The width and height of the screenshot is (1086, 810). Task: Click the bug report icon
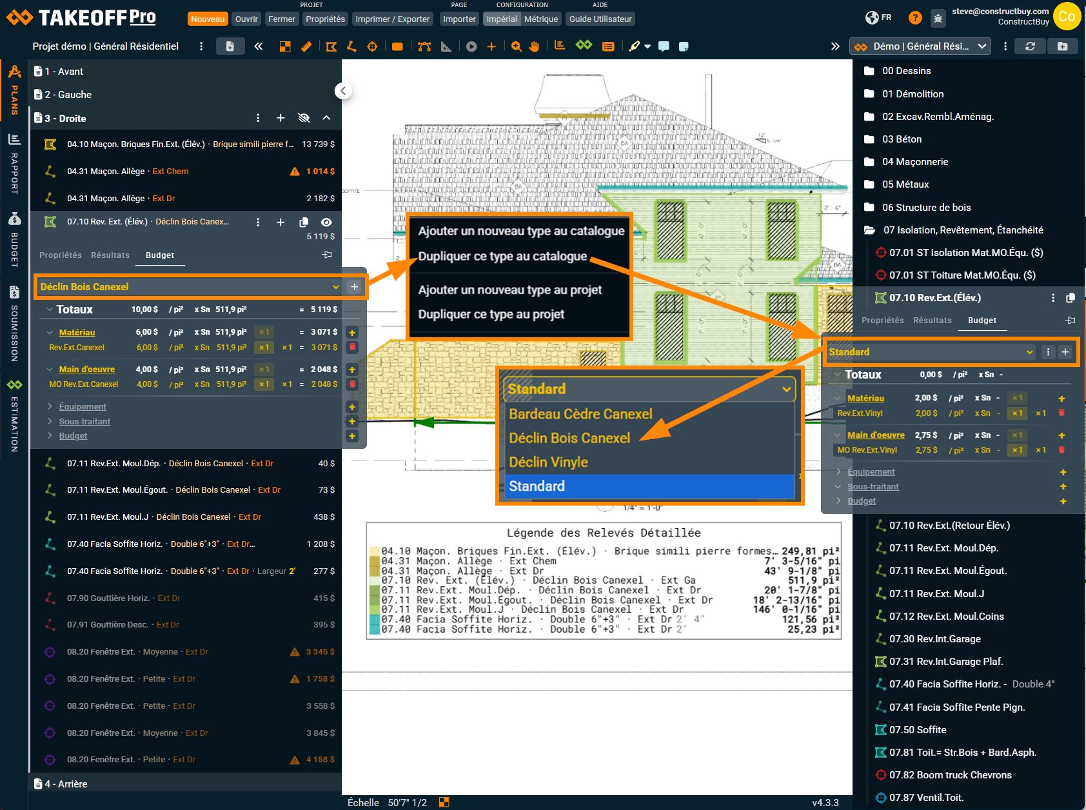(938, 18)
